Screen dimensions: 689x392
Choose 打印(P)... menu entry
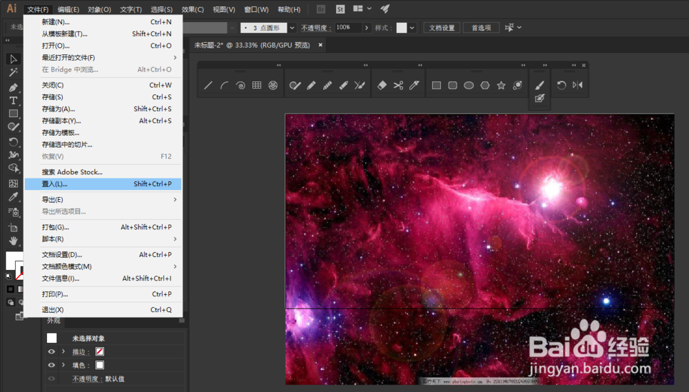[x=103, y=294]
